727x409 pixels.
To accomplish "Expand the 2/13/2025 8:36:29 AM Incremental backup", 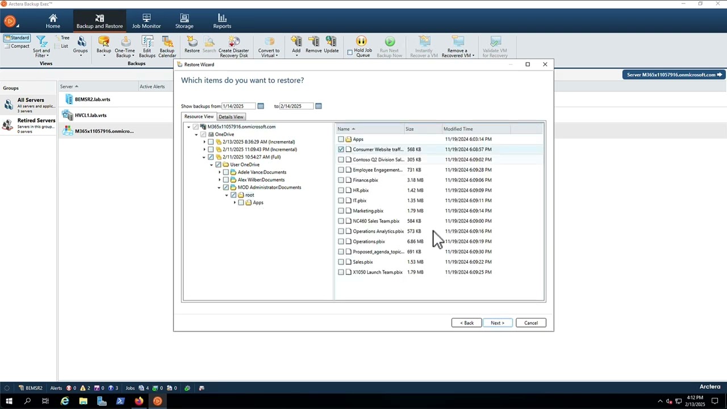I will pyautogui.click(x=204, y=142).
